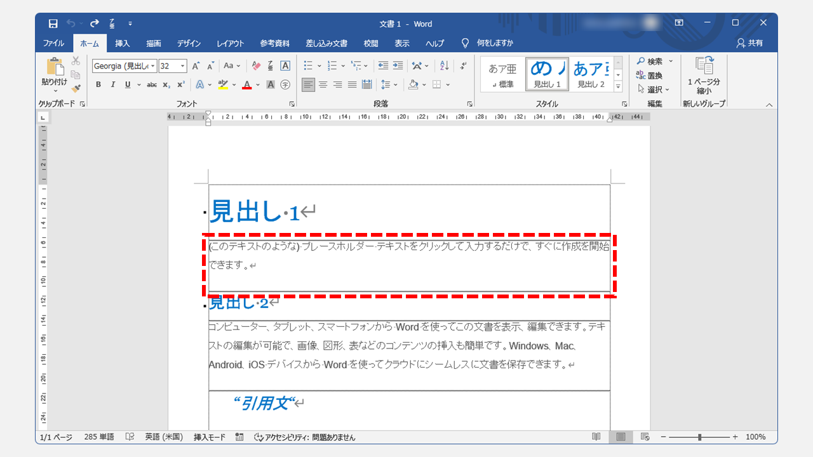This screenshot has width=813, height=457.
Task: Collapse the ribbon with the chevron
Action: tap(769, 105)
